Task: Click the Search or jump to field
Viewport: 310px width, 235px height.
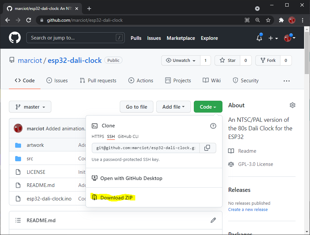Action: coord(75,38)
